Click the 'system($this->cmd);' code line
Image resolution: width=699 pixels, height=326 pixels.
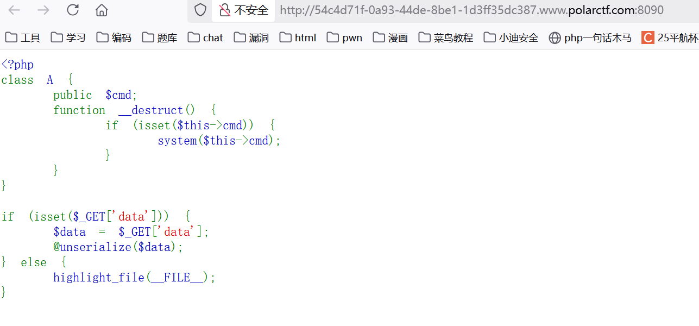pyautogui.click(x=219, y=141)
